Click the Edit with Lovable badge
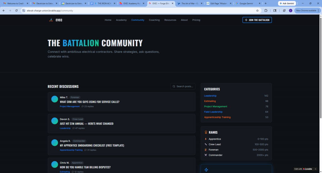Viewport: 322px width, 173px height. (x=303, y=169)
